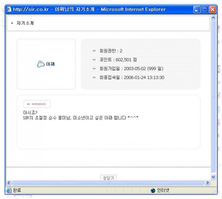The width and height of the screenshot is (222, 199).
Task: Select the 회원권한 : 2 text
Action: pos(111,51)
